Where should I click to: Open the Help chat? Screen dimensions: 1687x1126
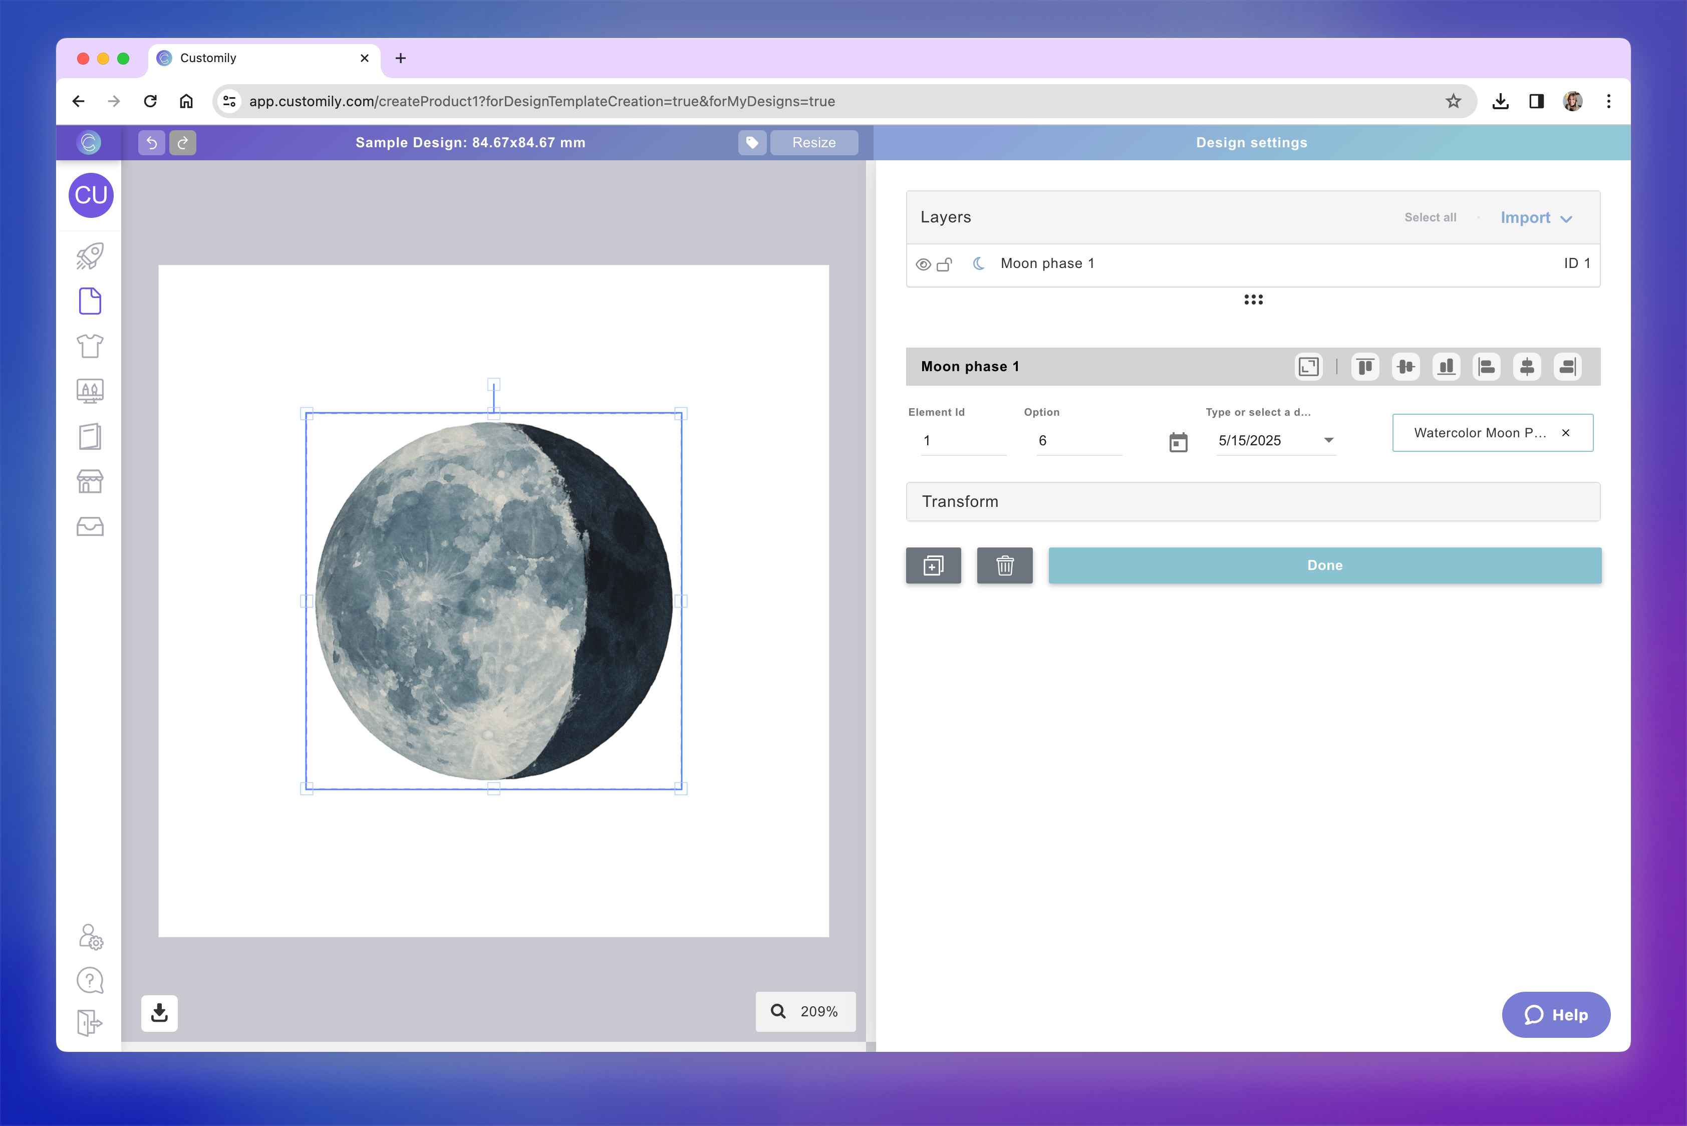[x=1556, y=1015]
